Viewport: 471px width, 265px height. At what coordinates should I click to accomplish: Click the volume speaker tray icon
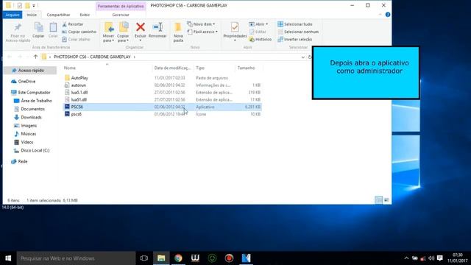[x=431, y=258]
